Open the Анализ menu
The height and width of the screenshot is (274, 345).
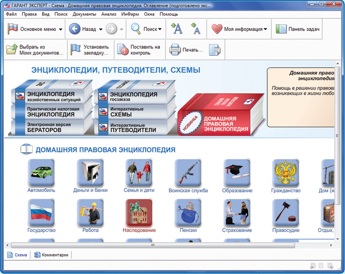[109, 14]
